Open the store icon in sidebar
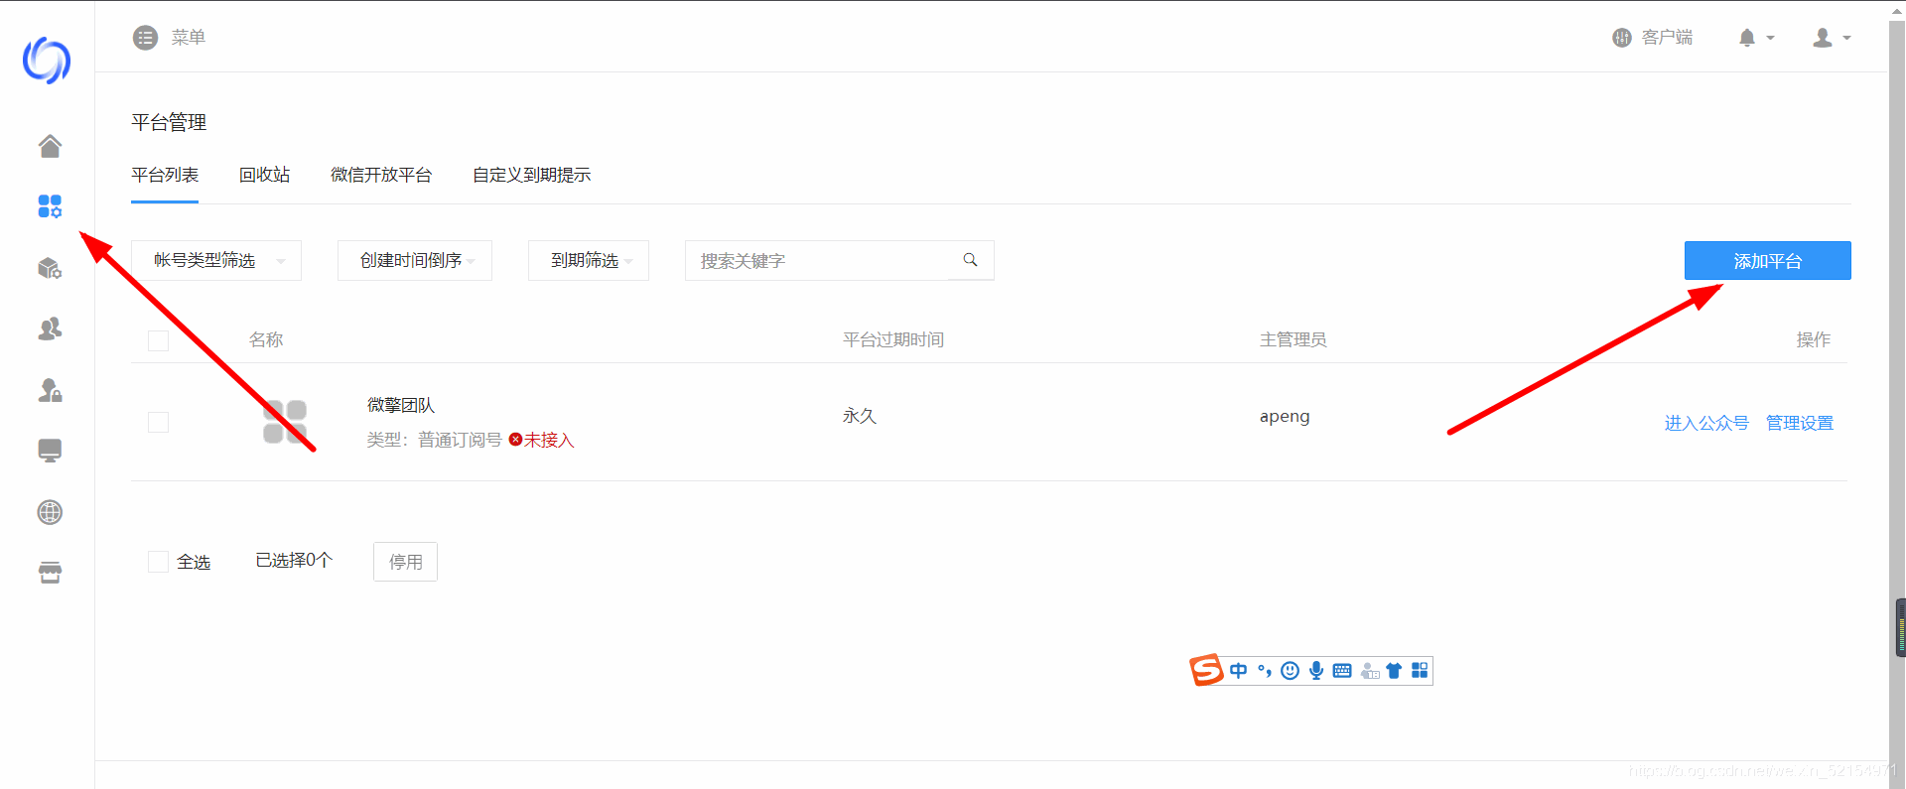 pos(50,573)
